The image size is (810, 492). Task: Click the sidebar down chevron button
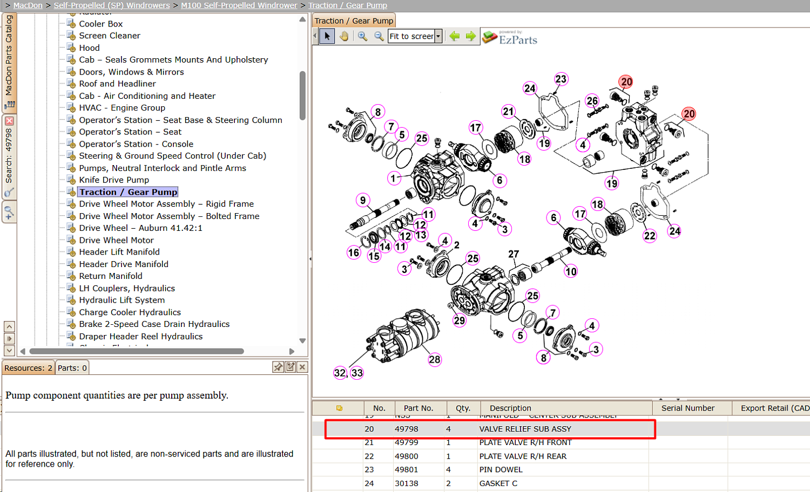[x=9, y=351]
